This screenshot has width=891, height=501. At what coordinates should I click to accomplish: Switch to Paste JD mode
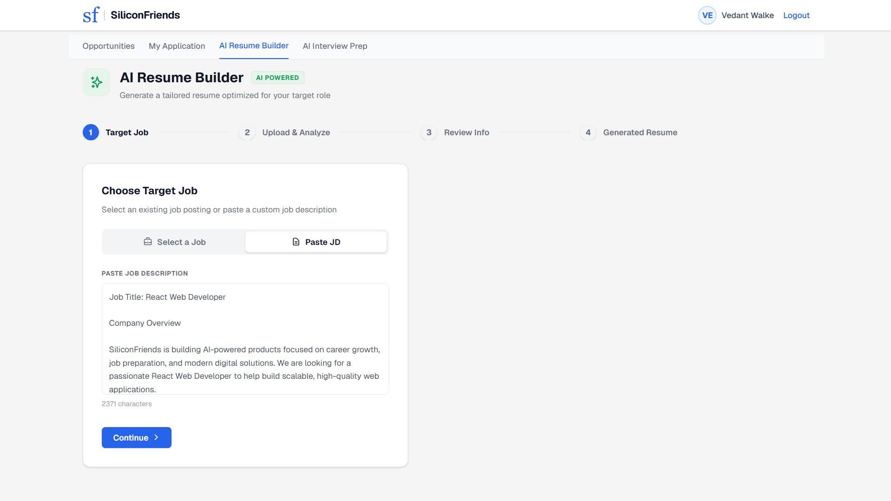click(316, 242)
